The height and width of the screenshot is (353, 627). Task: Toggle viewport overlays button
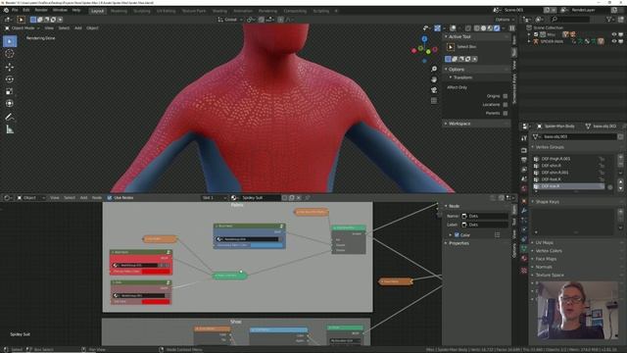[453, 28]
